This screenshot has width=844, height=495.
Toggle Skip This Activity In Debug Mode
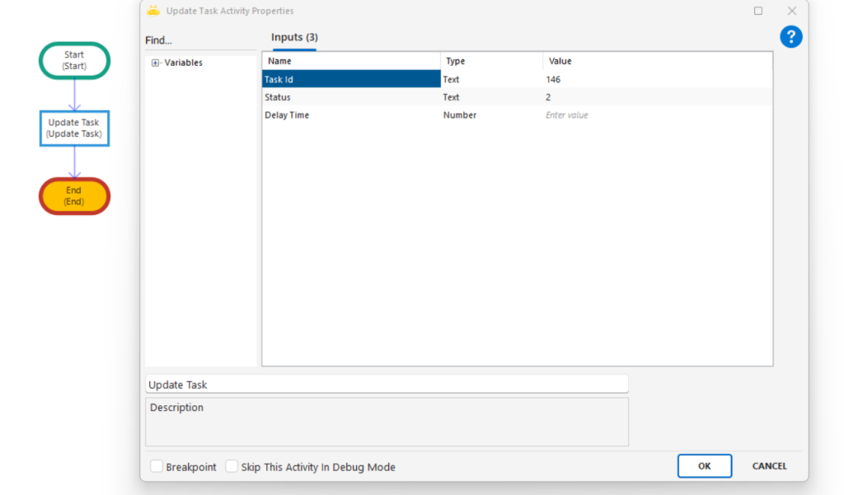pos(232,466)
